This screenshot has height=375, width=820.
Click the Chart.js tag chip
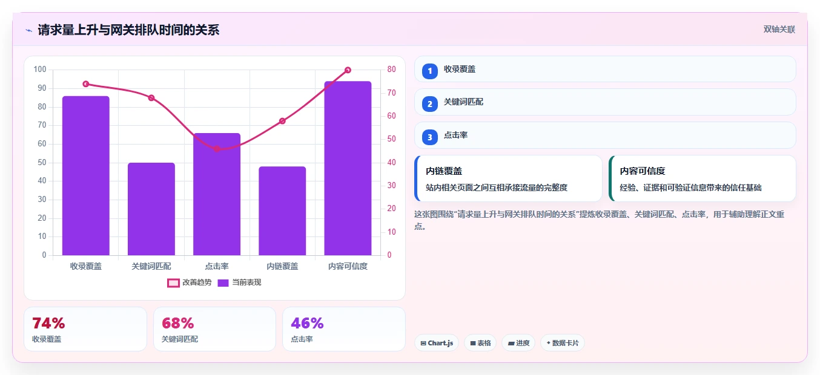437,343
